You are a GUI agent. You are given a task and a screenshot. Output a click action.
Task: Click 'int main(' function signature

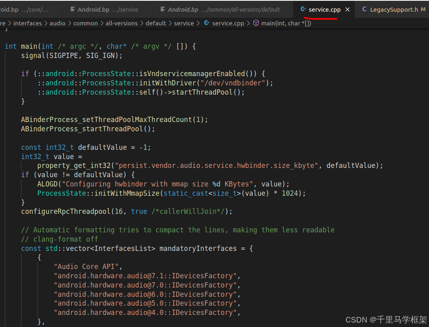(x=23, y=46)
